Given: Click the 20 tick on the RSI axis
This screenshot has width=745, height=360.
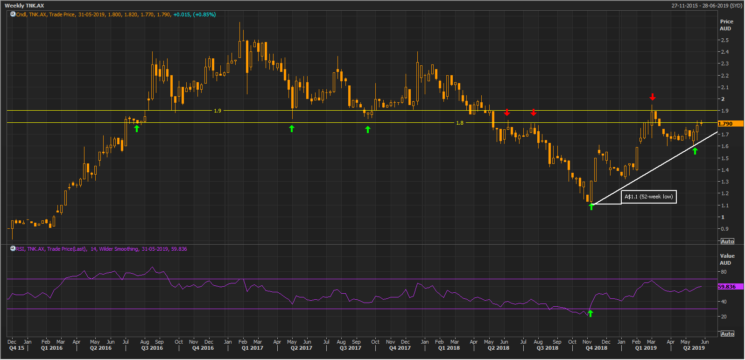Looking at the screenshot, I should pos(724,317).
